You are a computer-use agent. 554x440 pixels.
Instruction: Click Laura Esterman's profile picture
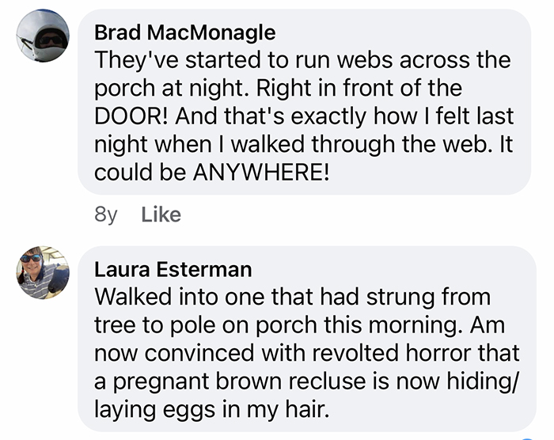[x=44, y=272]
